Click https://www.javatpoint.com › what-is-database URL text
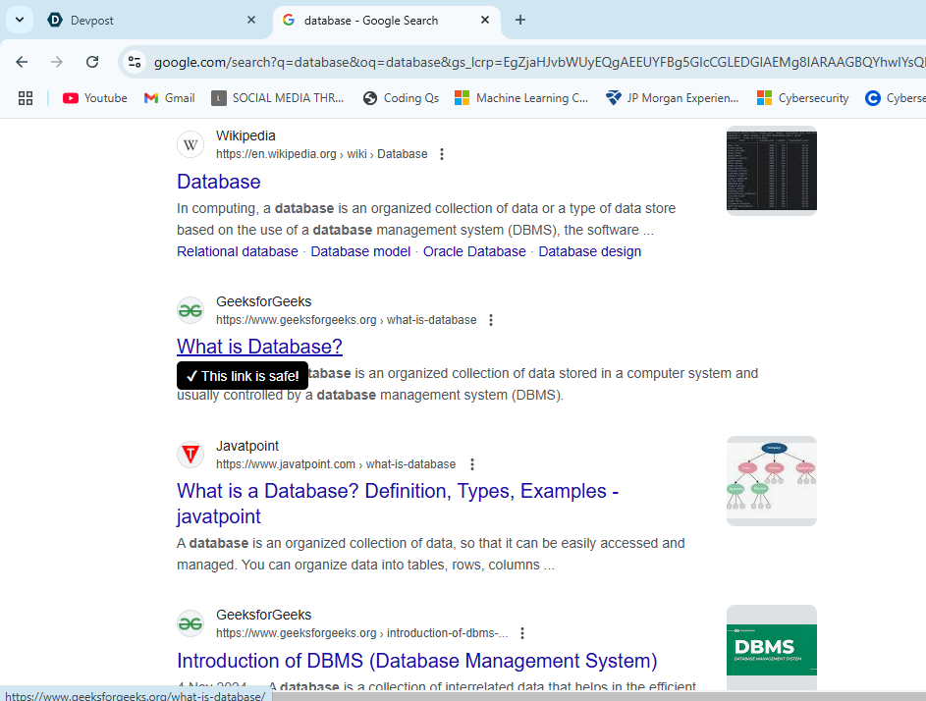The width and height of the screenshot is (926, 701). coord(336,464)
